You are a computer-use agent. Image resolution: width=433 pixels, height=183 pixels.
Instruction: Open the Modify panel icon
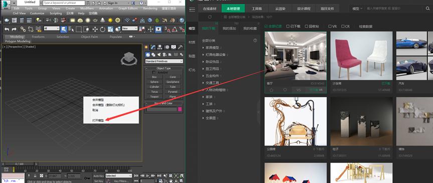[153, 47]
